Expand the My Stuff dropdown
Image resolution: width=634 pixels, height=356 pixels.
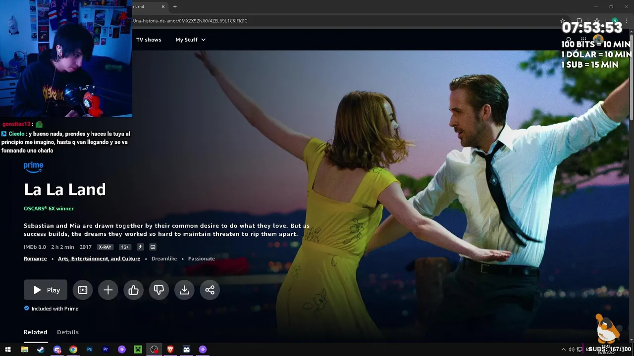click(190, 40)
